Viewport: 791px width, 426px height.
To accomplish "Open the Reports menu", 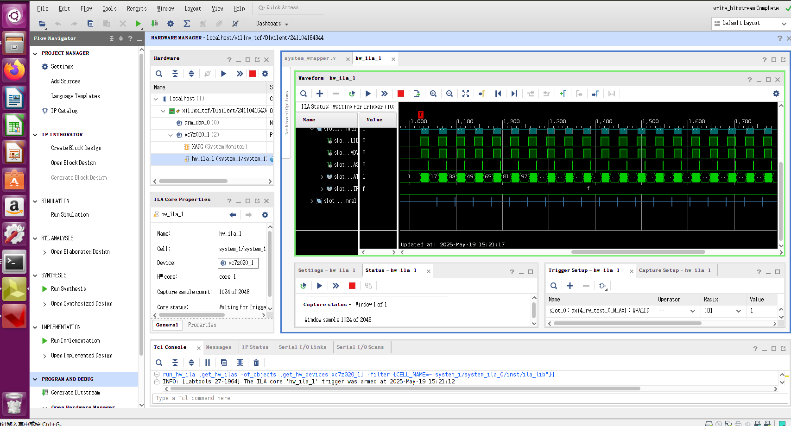I will [136, 8].
